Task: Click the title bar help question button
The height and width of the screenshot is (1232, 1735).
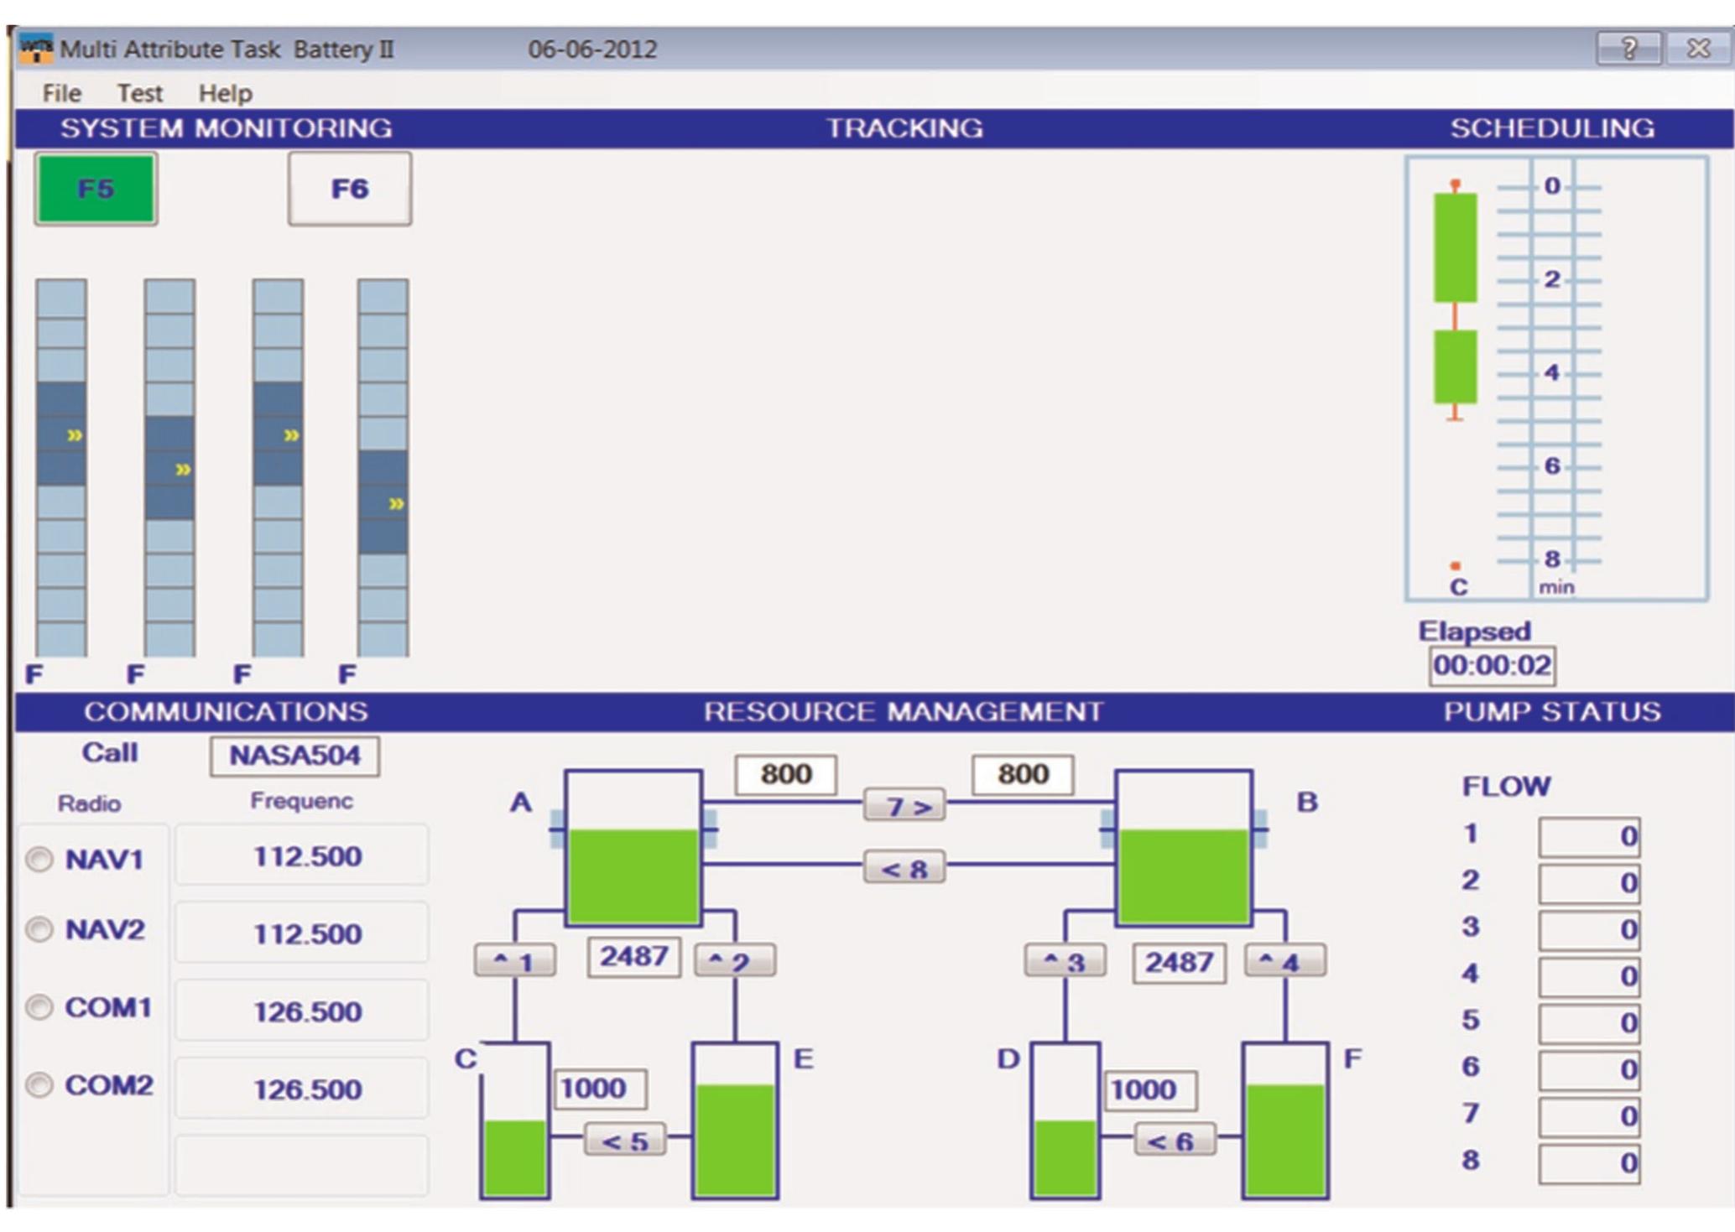Action: [x=1628, y=49]
